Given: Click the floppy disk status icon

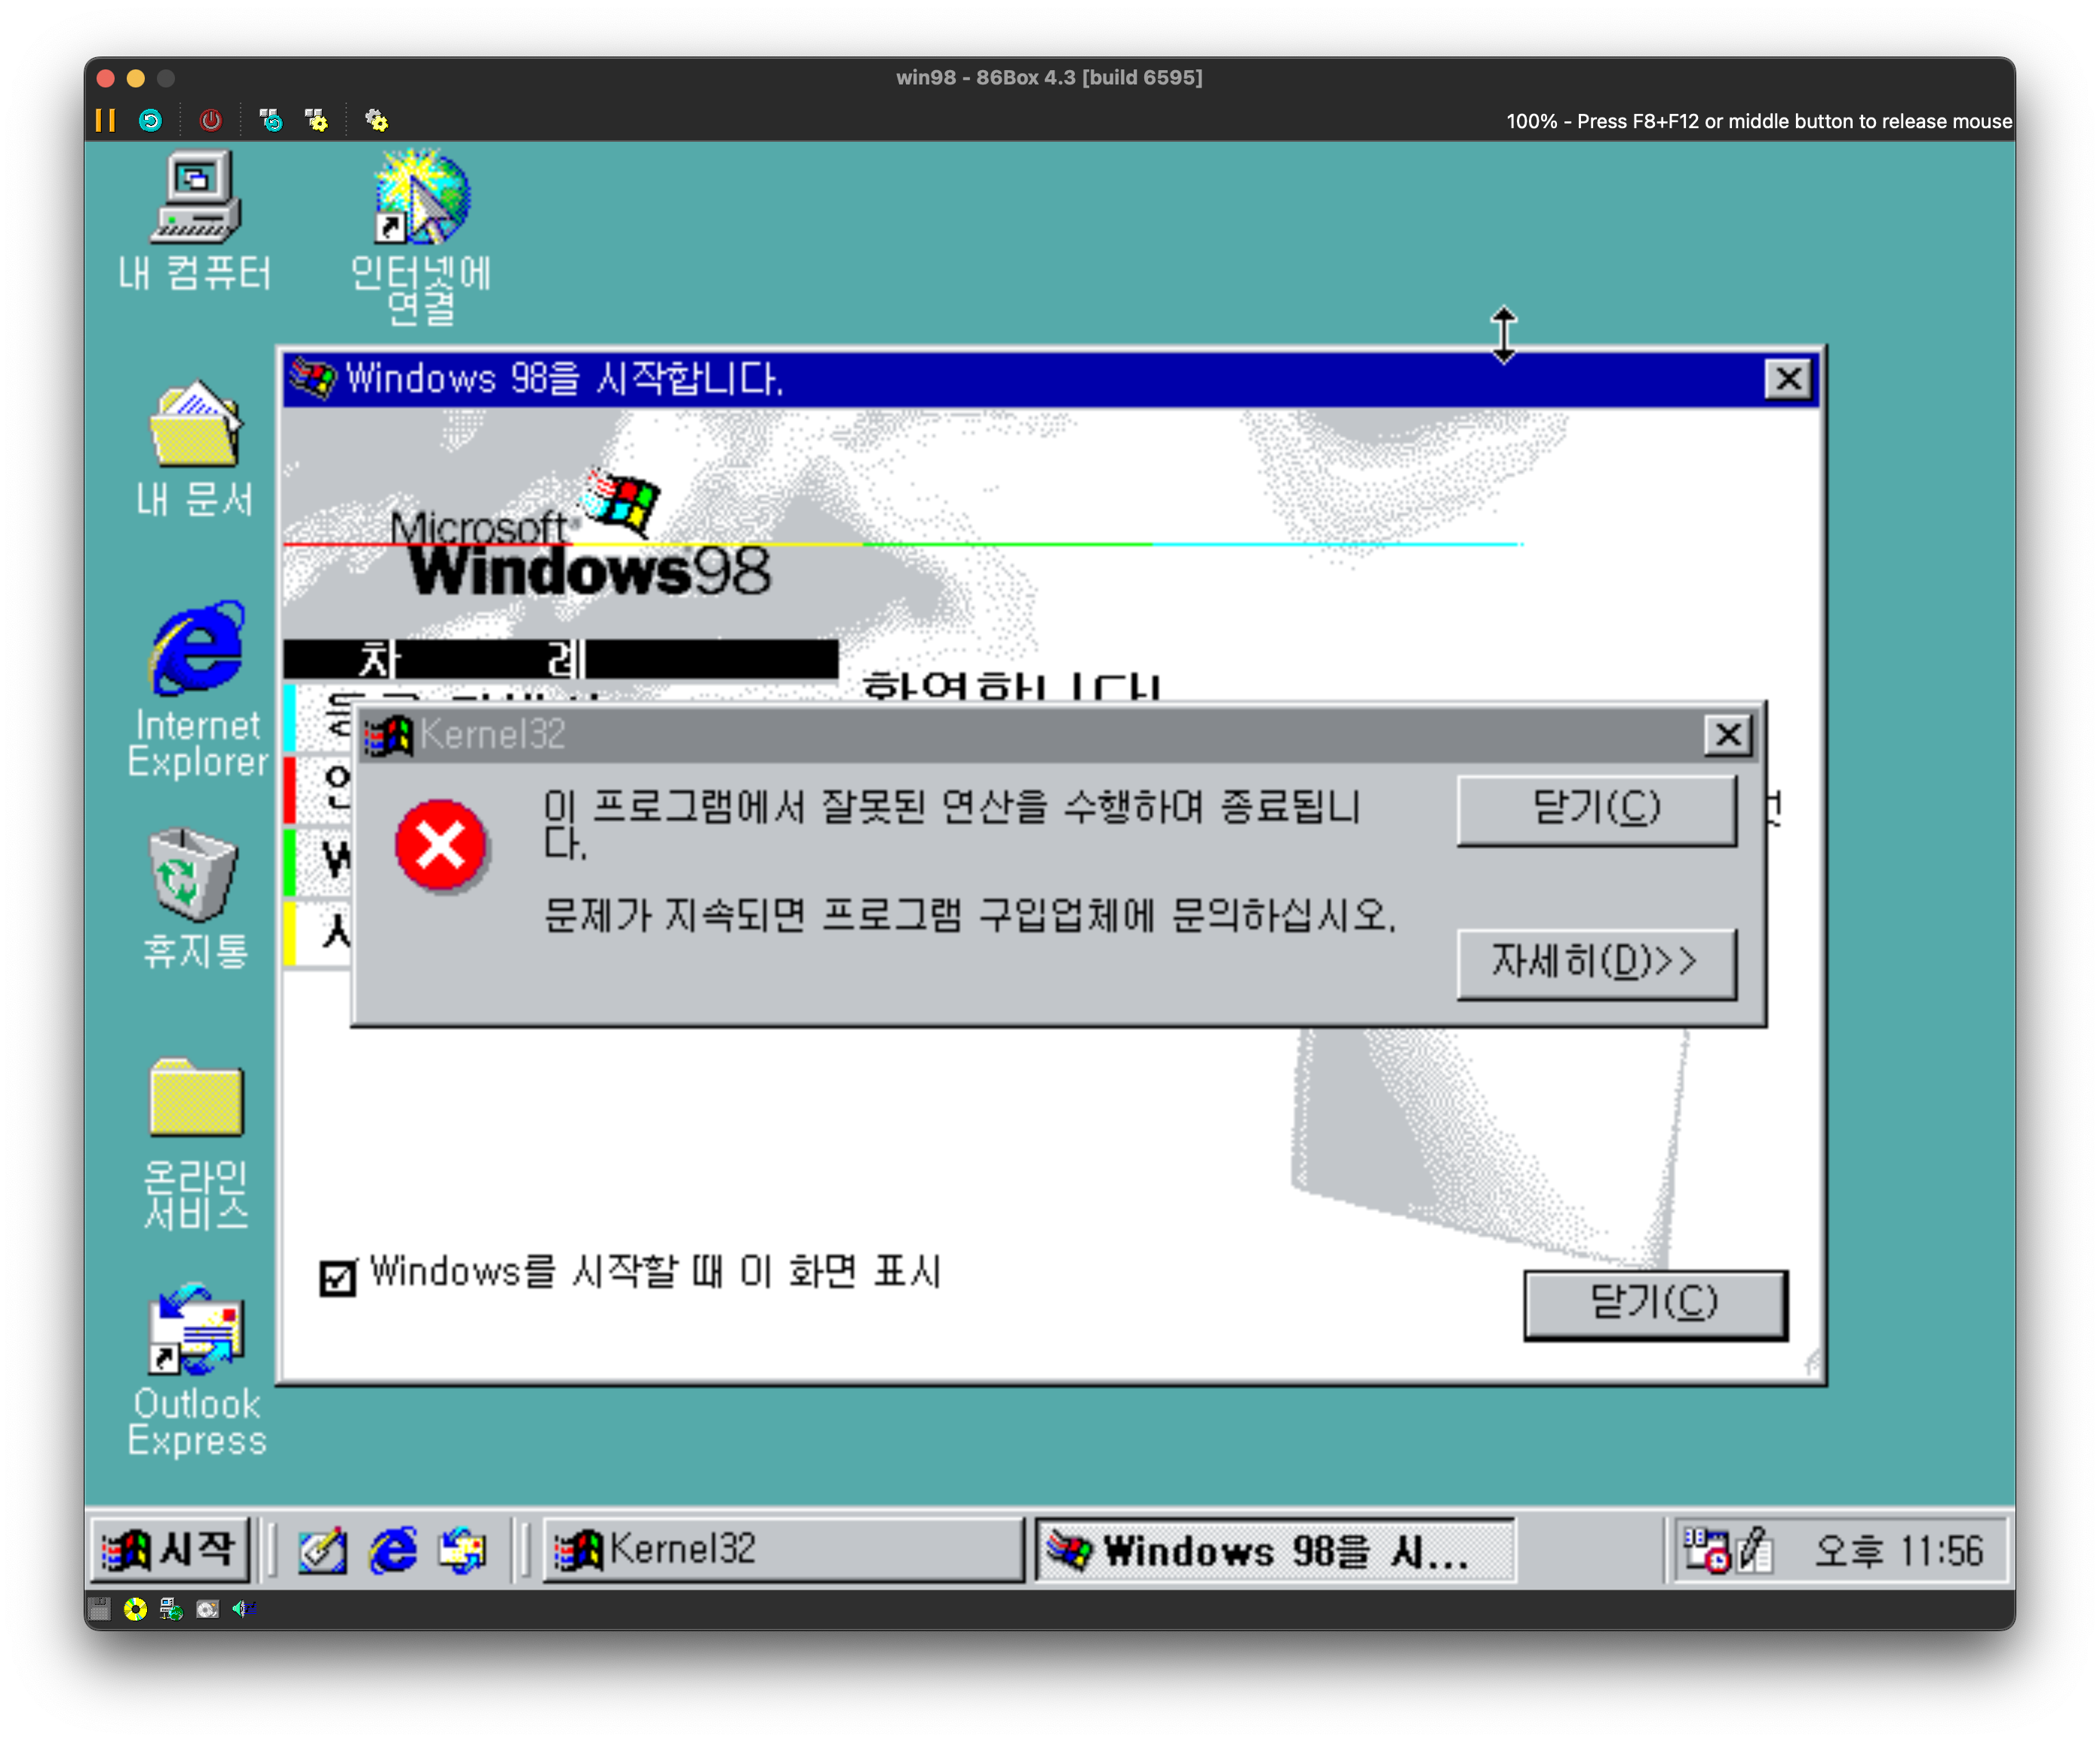Looking at the screenshot, I should pos(99,1609).
